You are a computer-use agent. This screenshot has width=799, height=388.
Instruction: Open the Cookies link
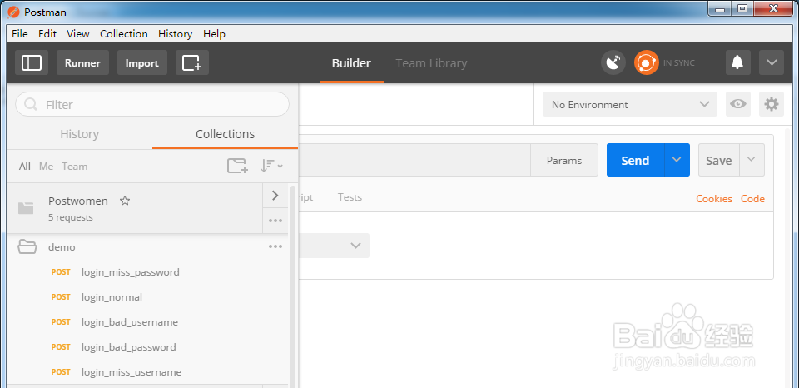click(x=713, y=198)
